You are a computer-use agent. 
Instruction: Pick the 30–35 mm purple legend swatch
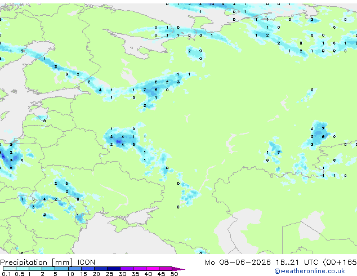(x=127, y=269)
